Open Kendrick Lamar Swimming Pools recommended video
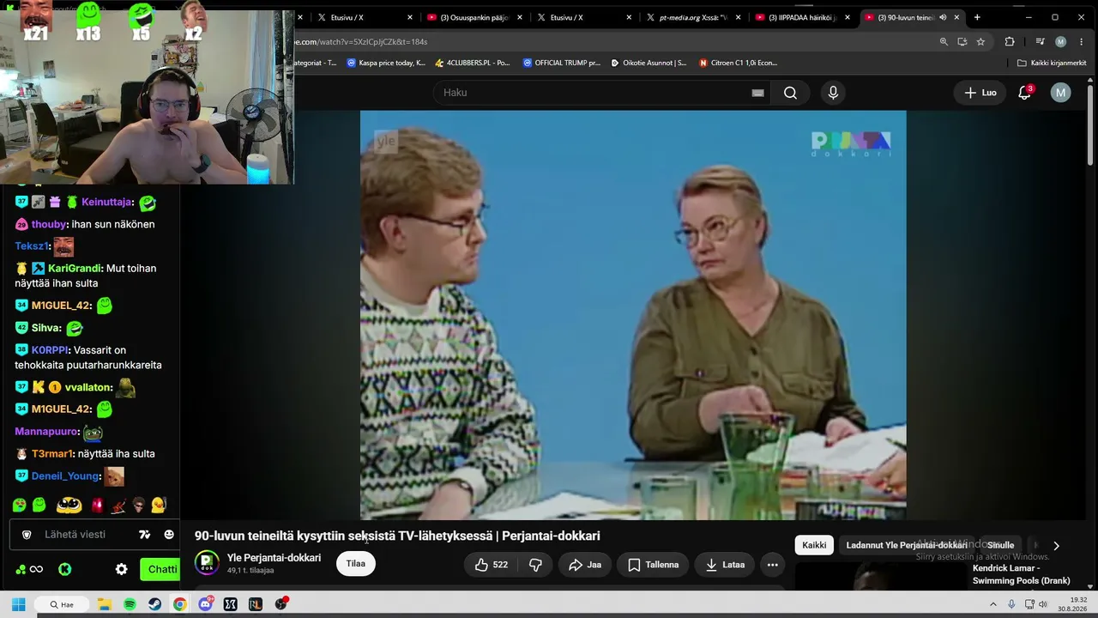 coord(1021,574)
